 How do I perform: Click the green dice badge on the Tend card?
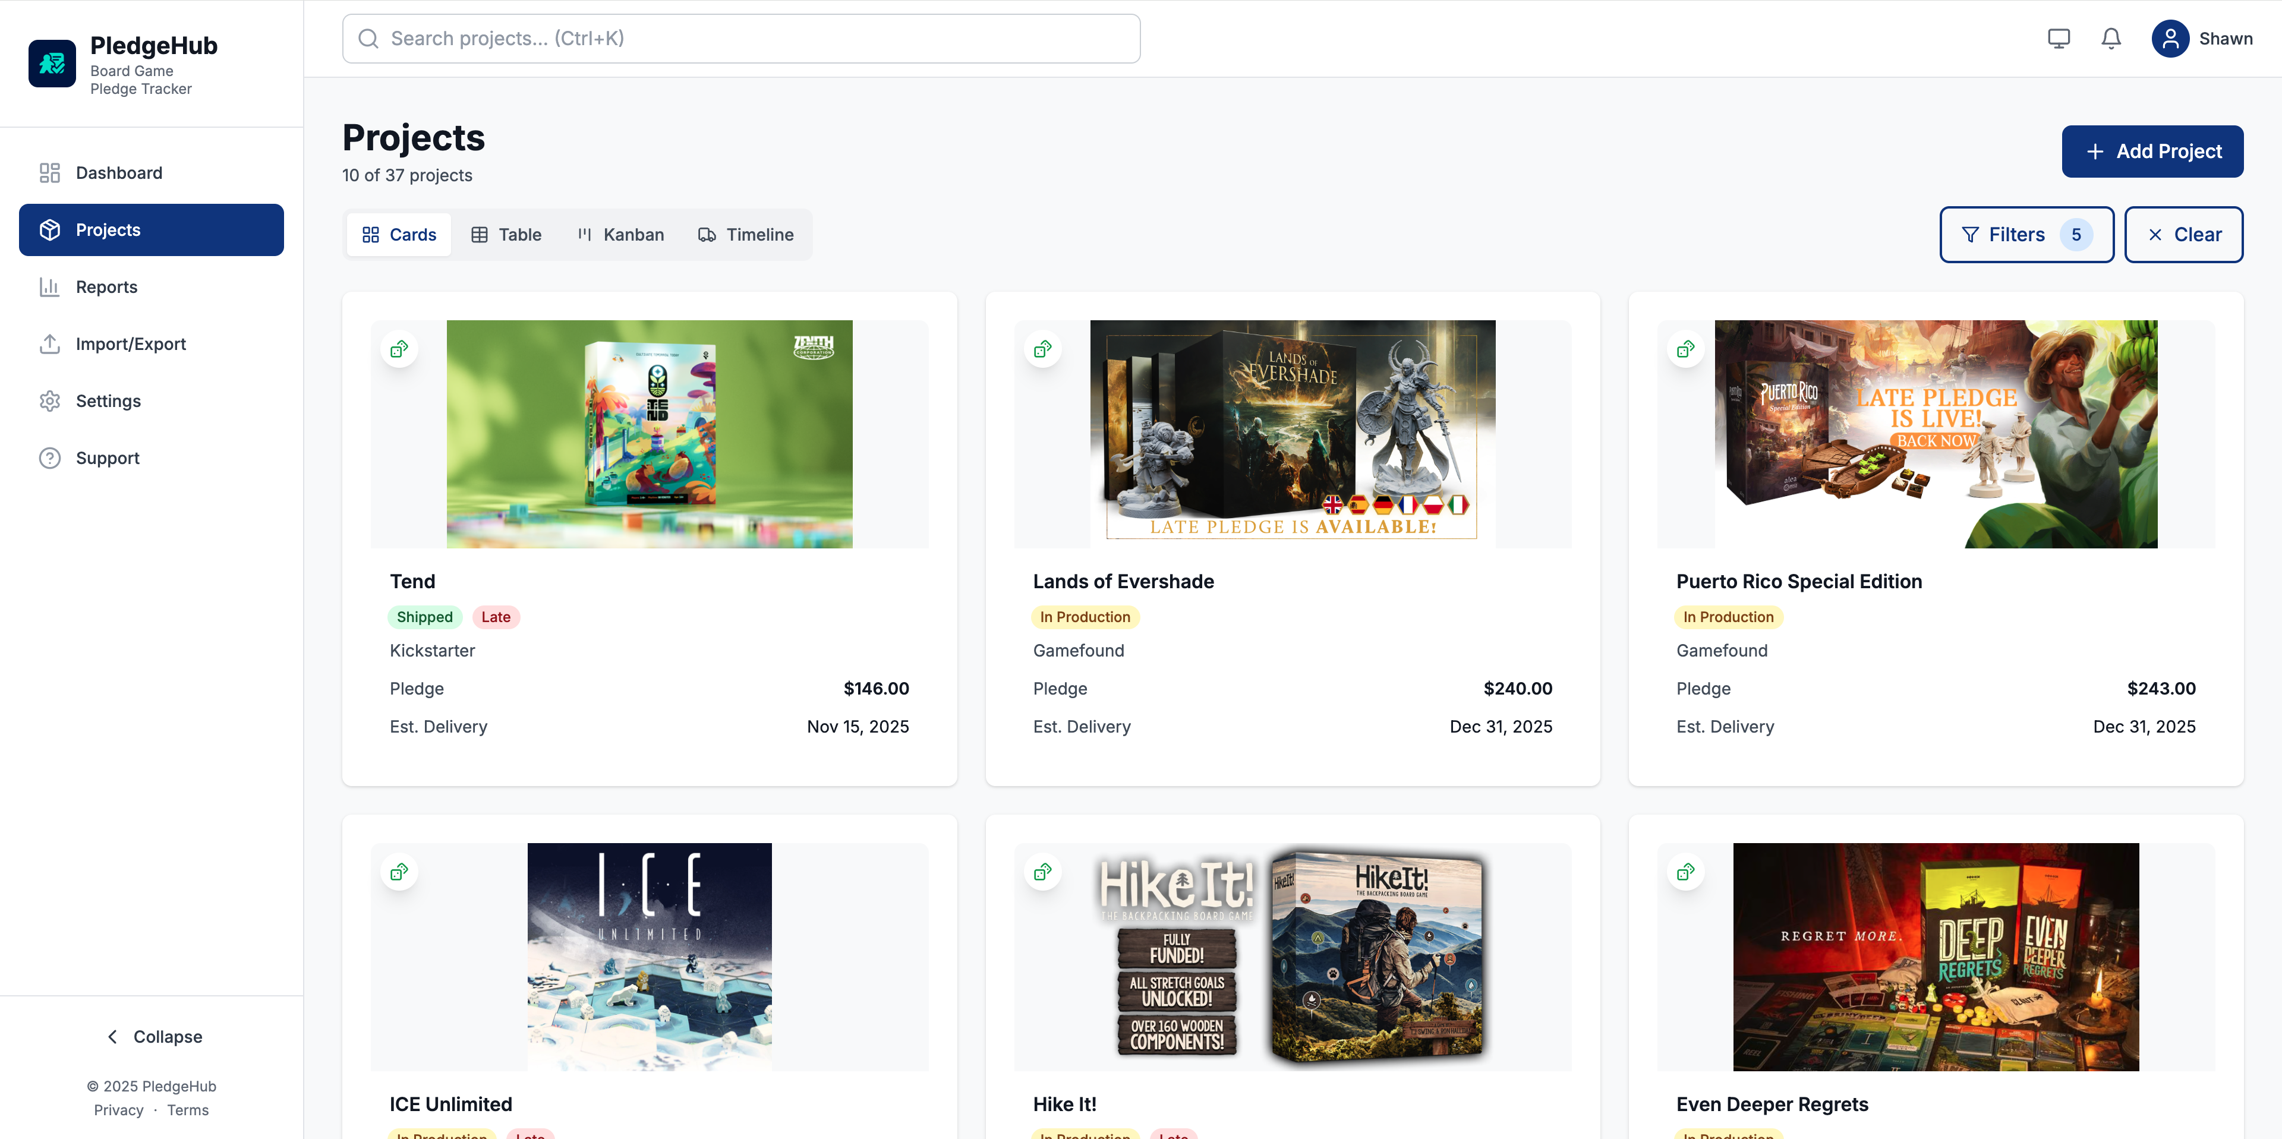coord(399,348)
